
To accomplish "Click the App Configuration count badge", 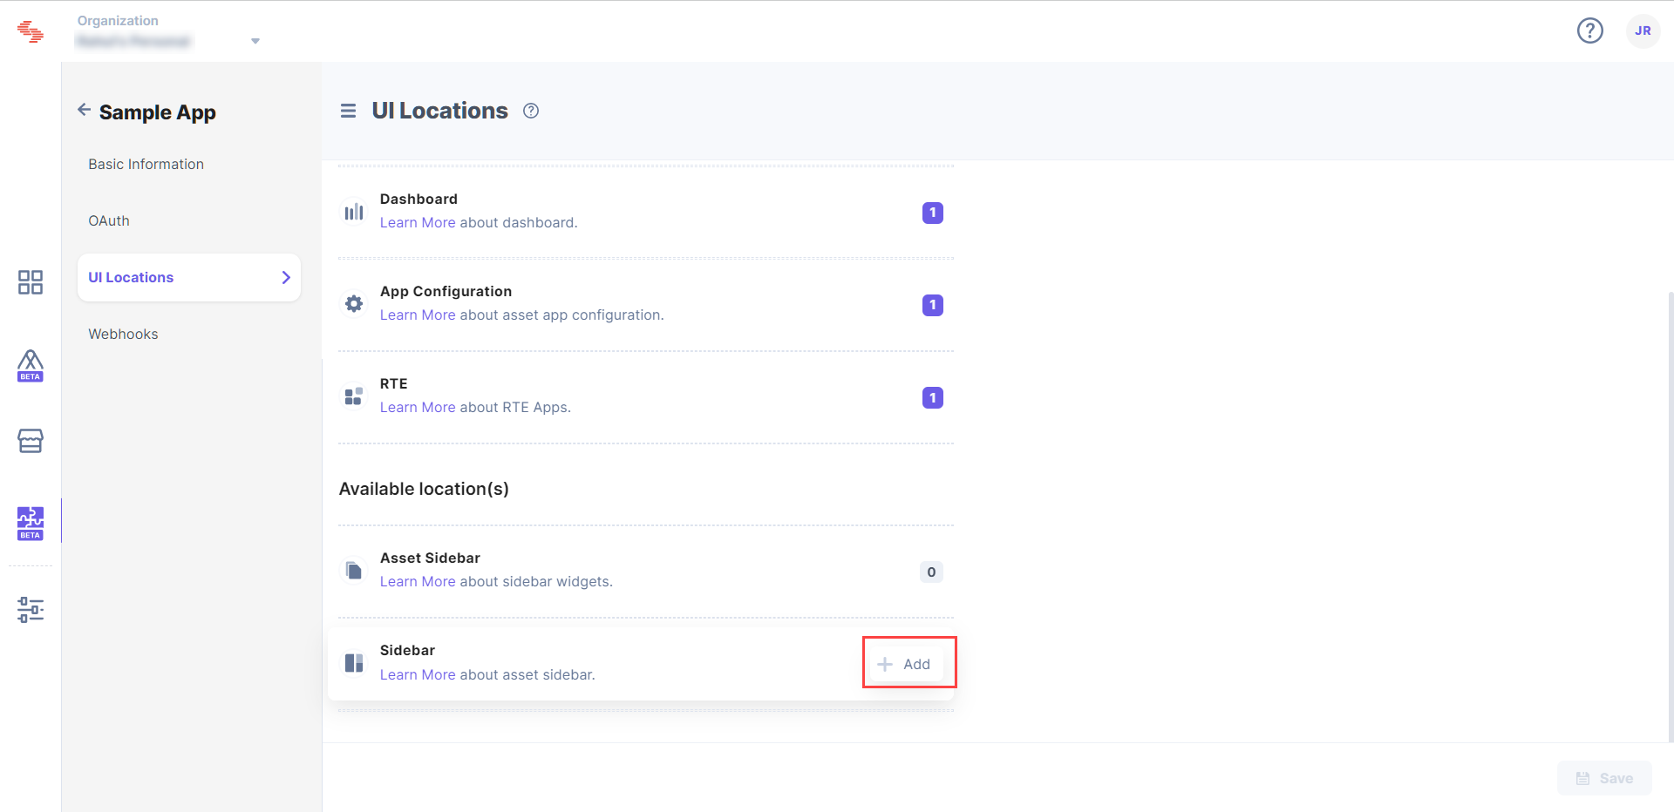I will coord(933,305).
